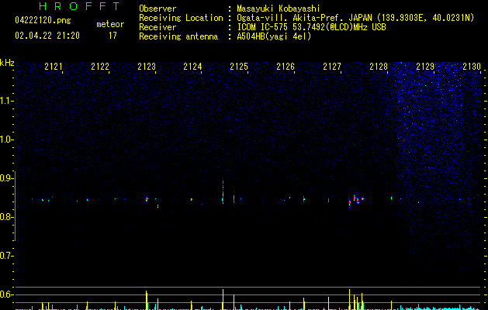The height and width of the screenshot is (310, 488).
Task: Click the Ogata-vill. Akita-Pref. JAPAN location text
Action: (x=355, y=18)
